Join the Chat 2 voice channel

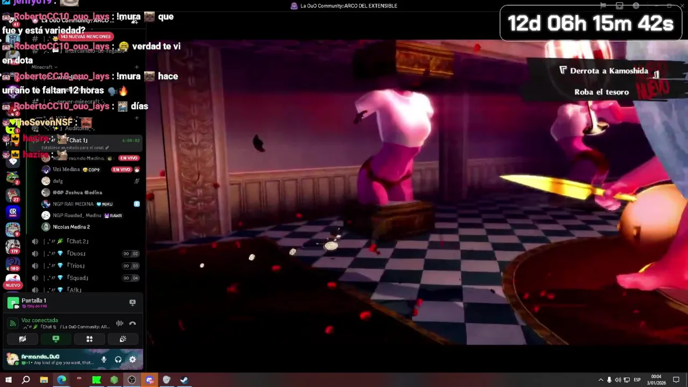(x=85, y=242)
